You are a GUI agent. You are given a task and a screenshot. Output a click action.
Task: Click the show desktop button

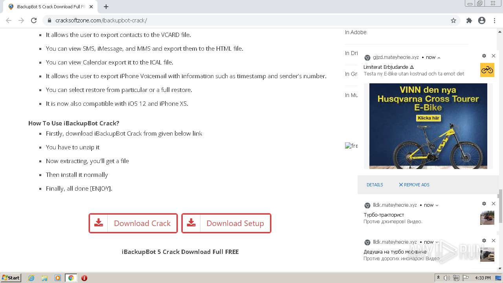498,278
